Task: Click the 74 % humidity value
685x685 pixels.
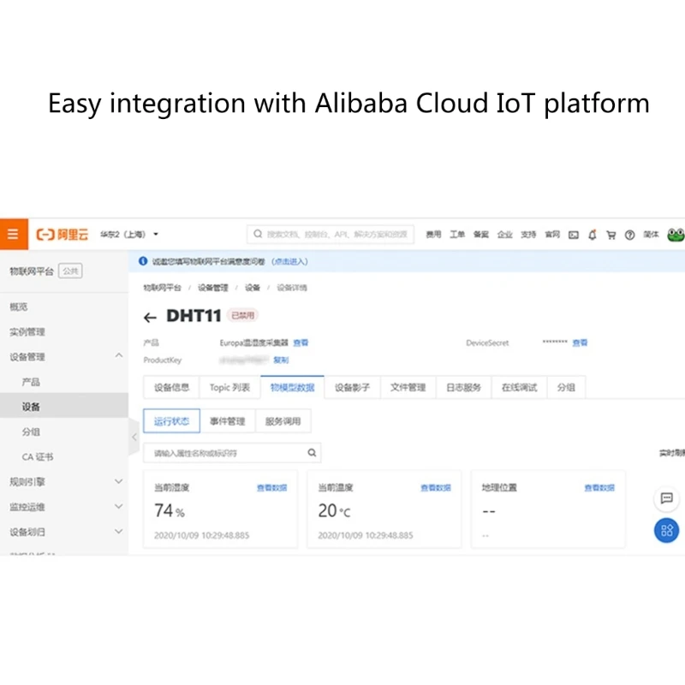Action: [170, 510]
